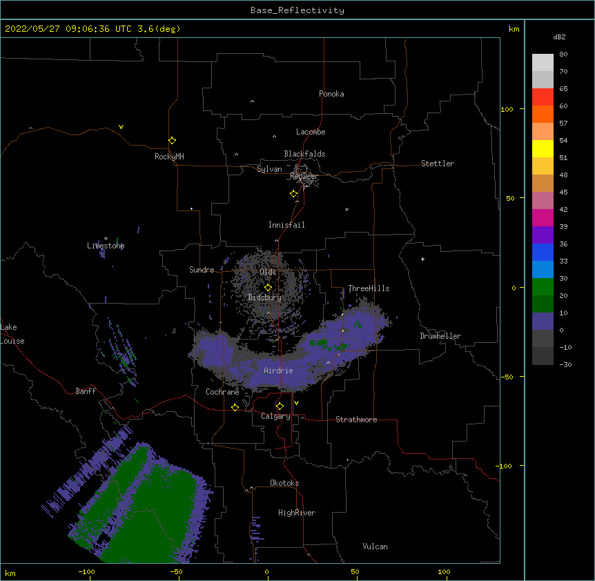Click the Limestone label
Image resolution: width=595 pixels, height=581 pixels.
(x=106, y=246)
